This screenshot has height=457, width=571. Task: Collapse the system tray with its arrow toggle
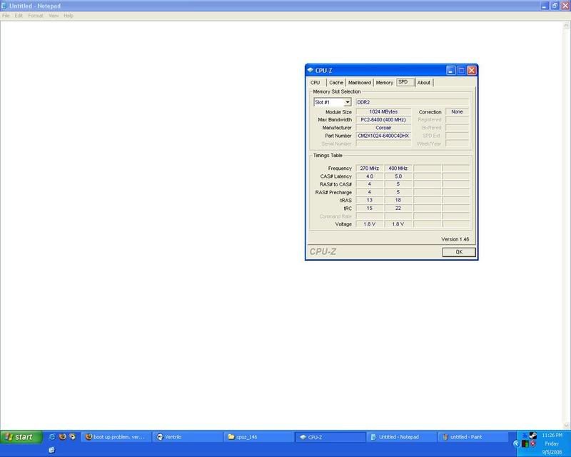point(516,443)
